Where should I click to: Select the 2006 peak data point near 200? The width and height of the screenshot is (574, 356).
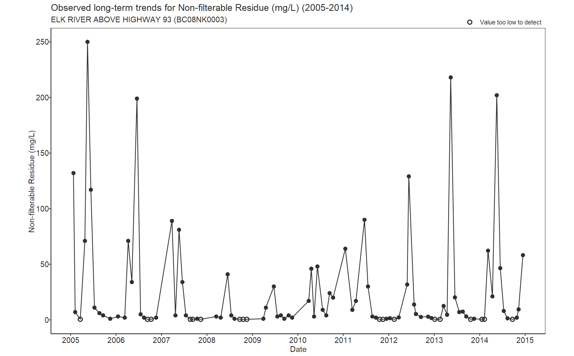click(137, 98)
